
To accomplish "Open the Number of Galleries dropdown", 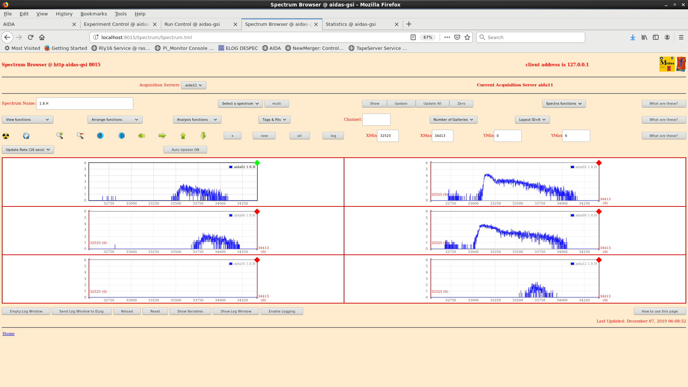I will (x=453, y=120).
